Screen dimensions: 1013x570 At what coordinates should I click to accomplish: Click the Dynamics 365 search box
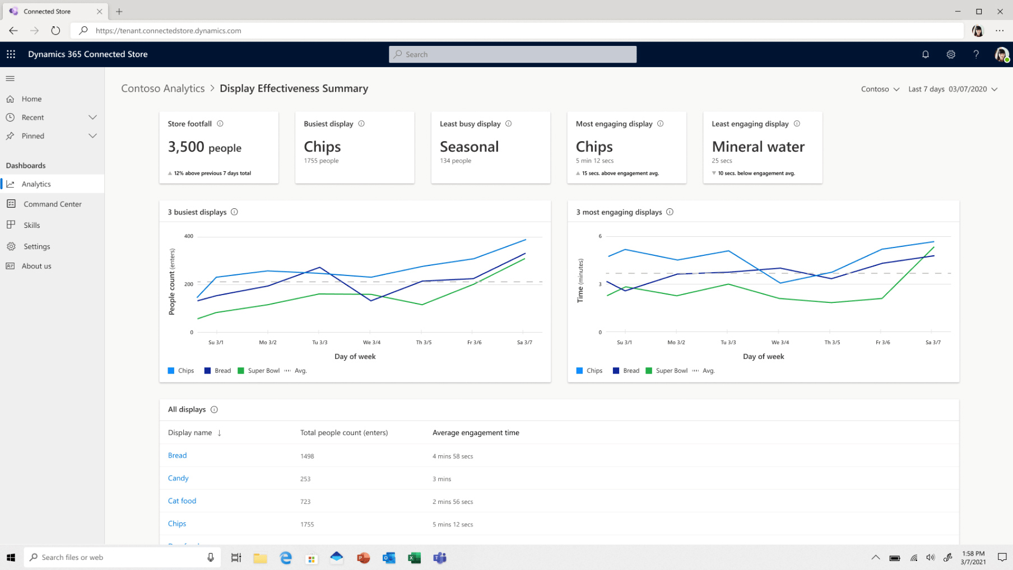tap(512, 54)
